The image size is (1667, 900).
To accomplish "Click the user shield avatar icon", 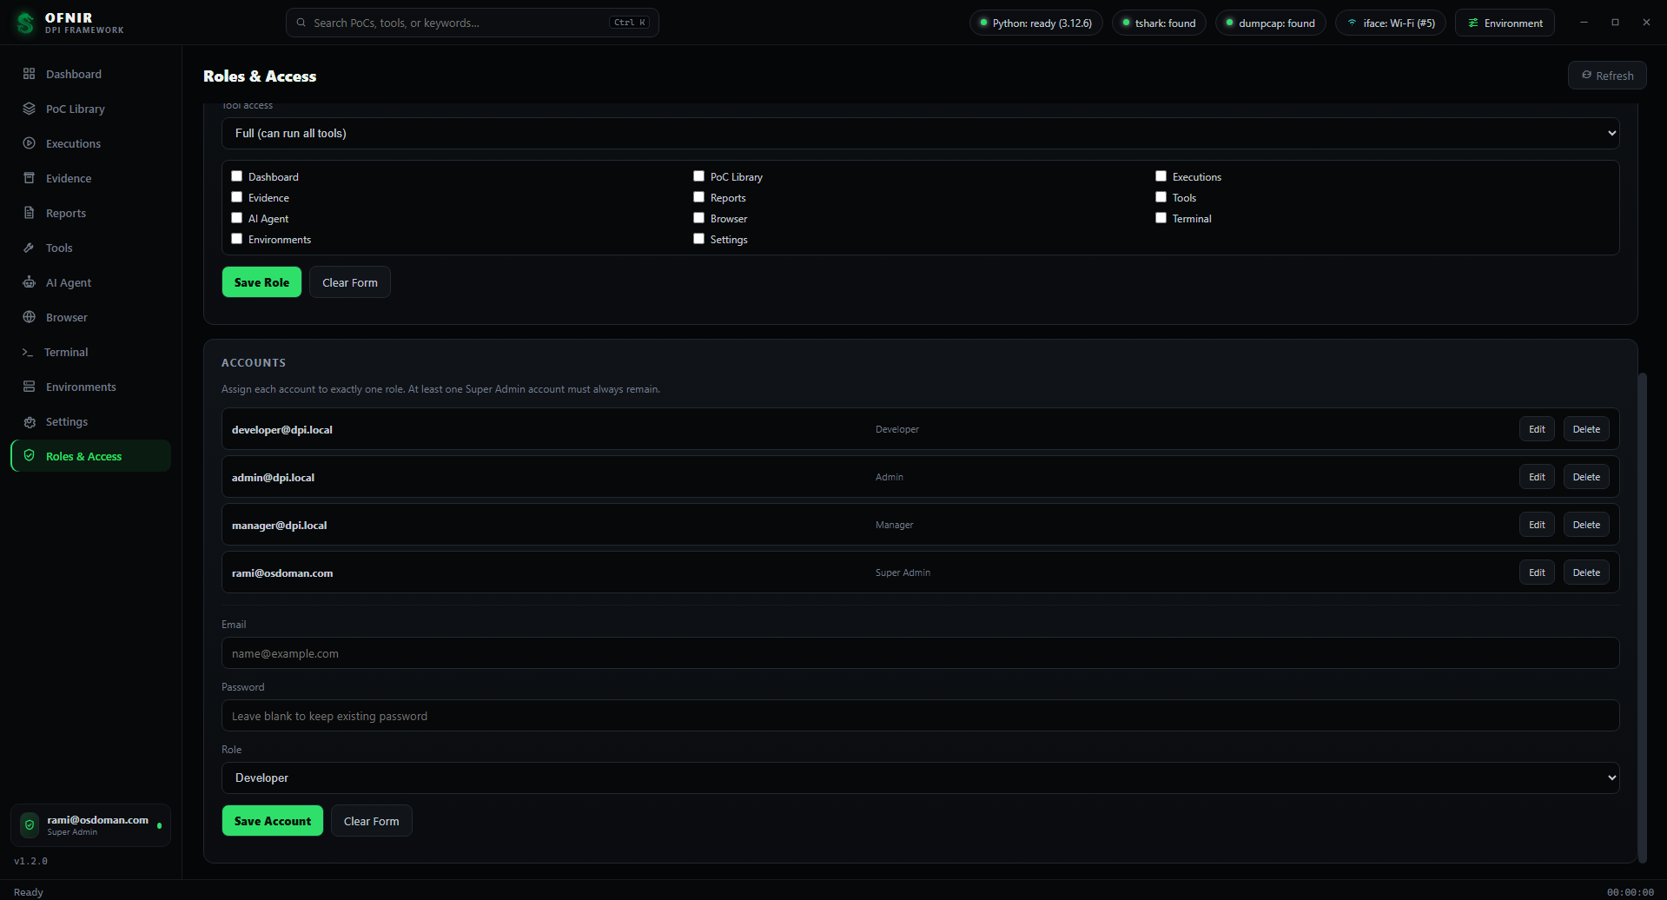I will [x=30, y=824].
